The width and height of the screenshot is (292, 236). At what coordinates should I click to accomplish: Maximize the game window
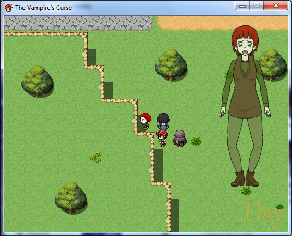(257, 6)
